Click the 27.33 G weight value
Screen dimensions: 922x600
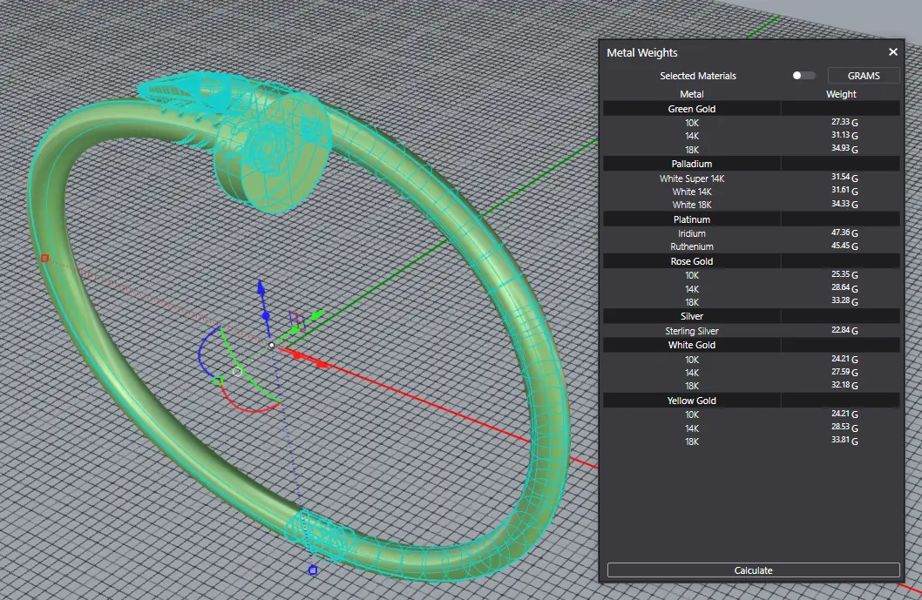pos(844,122)
